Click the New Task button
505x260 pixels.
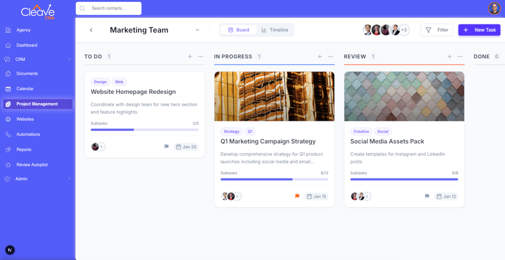(479, 30)
